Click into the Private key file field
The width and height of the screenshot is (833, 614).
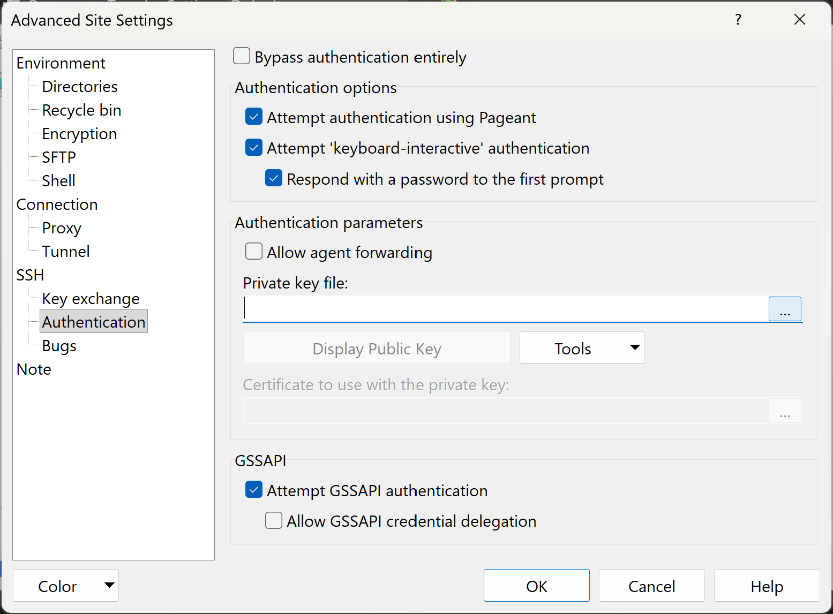click(506, 309)
